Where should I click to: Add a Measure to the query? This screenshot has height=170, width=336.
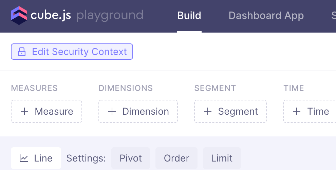point(46,111)
